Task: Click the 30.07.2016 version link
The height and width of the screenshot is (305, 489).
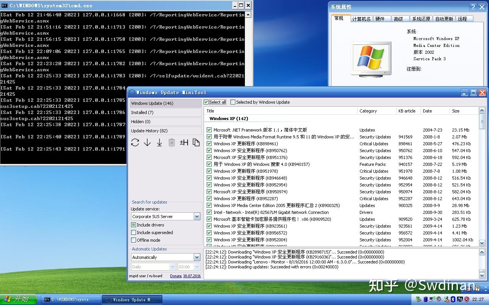Action: [x=192, y=276]
